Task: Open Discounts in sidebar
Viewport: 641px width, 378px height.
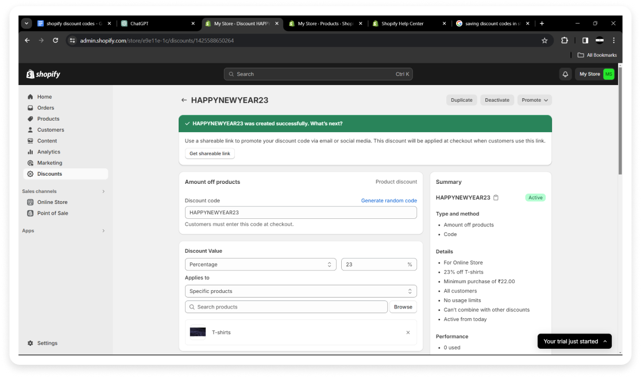Action: [65, 173]
